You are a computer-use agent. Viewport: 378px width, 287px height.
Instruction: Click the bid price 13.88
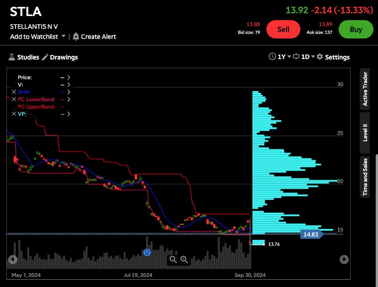click(x=253, y=24)
